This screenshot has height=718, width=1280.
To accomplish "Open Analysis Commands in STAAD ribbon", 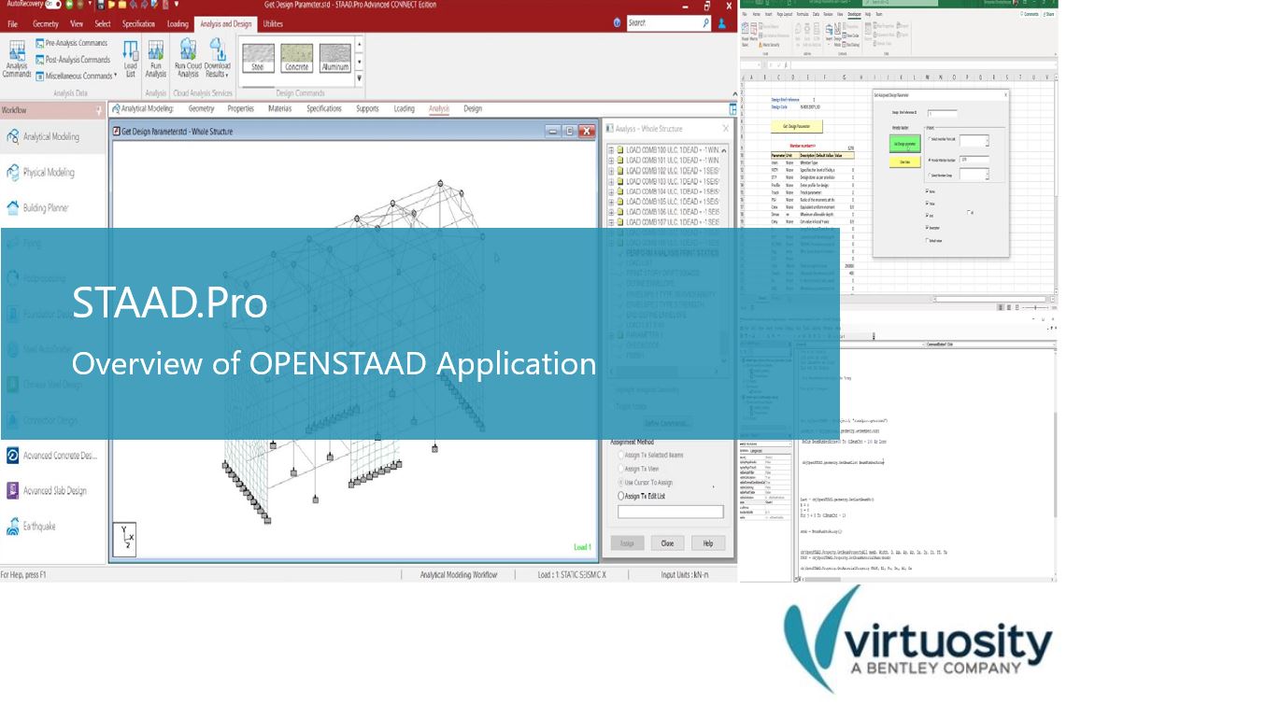I will [17, 58].
